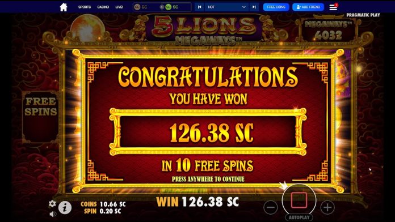Open the Autoplay options
This screenshot has height=222, width=395.
[x=299, y=217]
